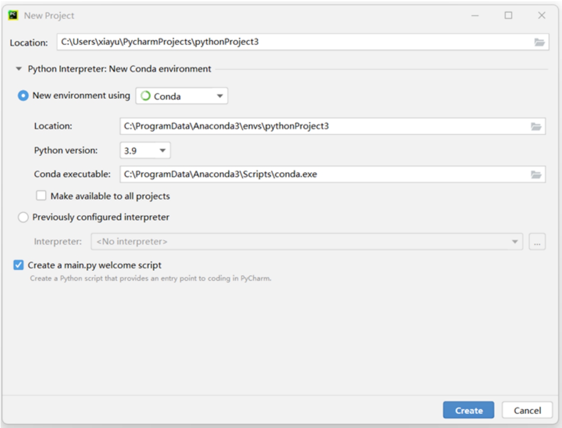The width and height of the screenshot is (562, 428).
Task: Click the Cancel button
Action: pos(527,410)
